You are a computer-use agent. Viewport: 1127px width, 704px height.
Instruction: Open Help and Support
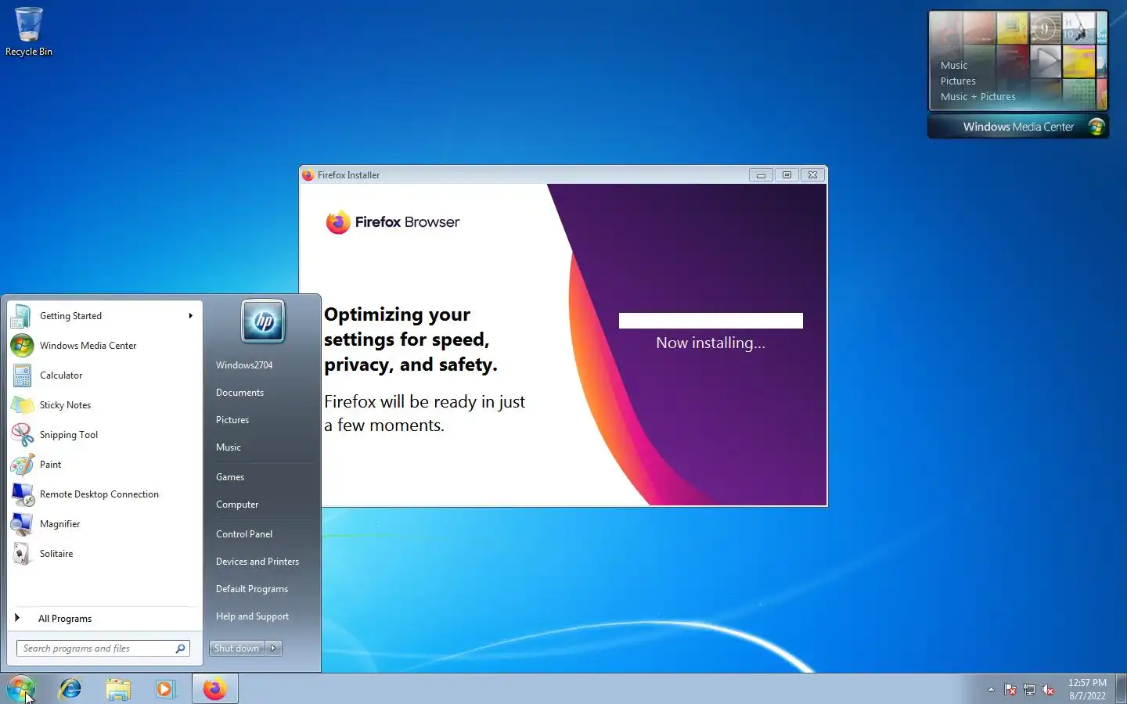tap(252, 616)
